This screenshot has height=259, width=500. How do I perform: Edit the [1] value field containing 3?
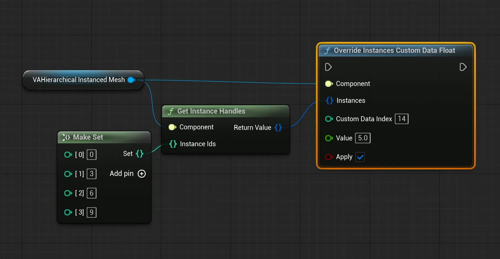pyautogui.click(x=91, y=174)
